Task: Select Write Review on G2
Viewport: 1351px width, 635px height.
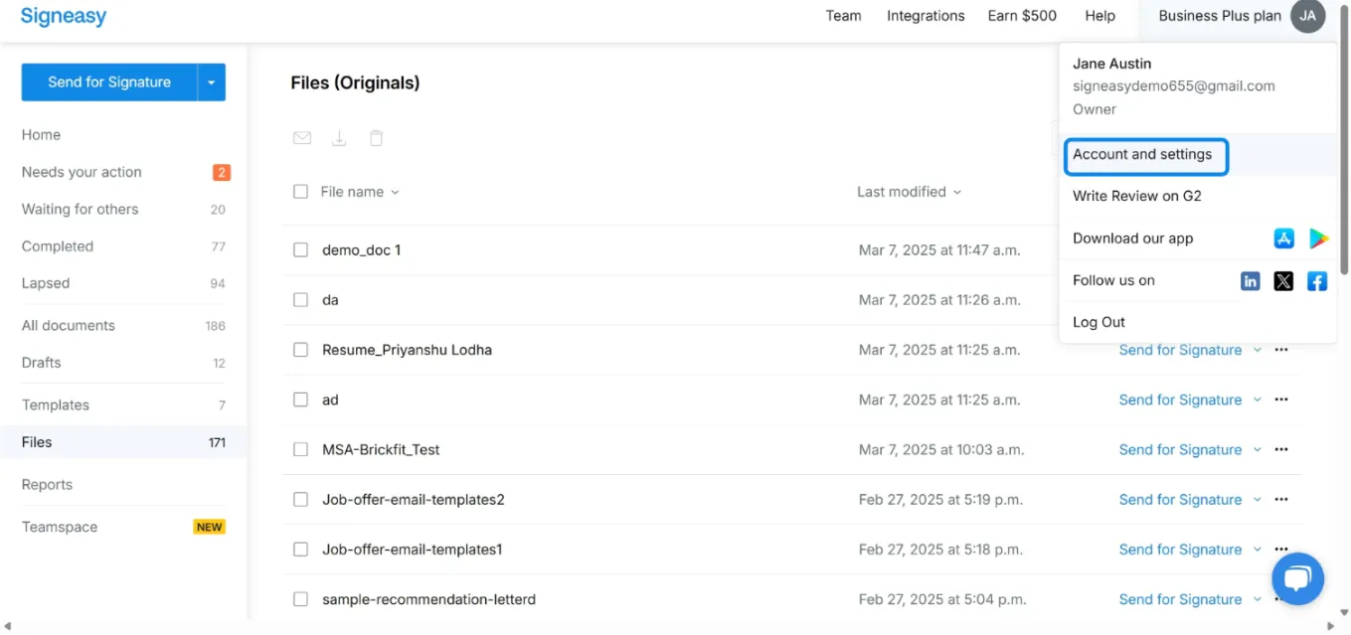Action: (1137, 196)
